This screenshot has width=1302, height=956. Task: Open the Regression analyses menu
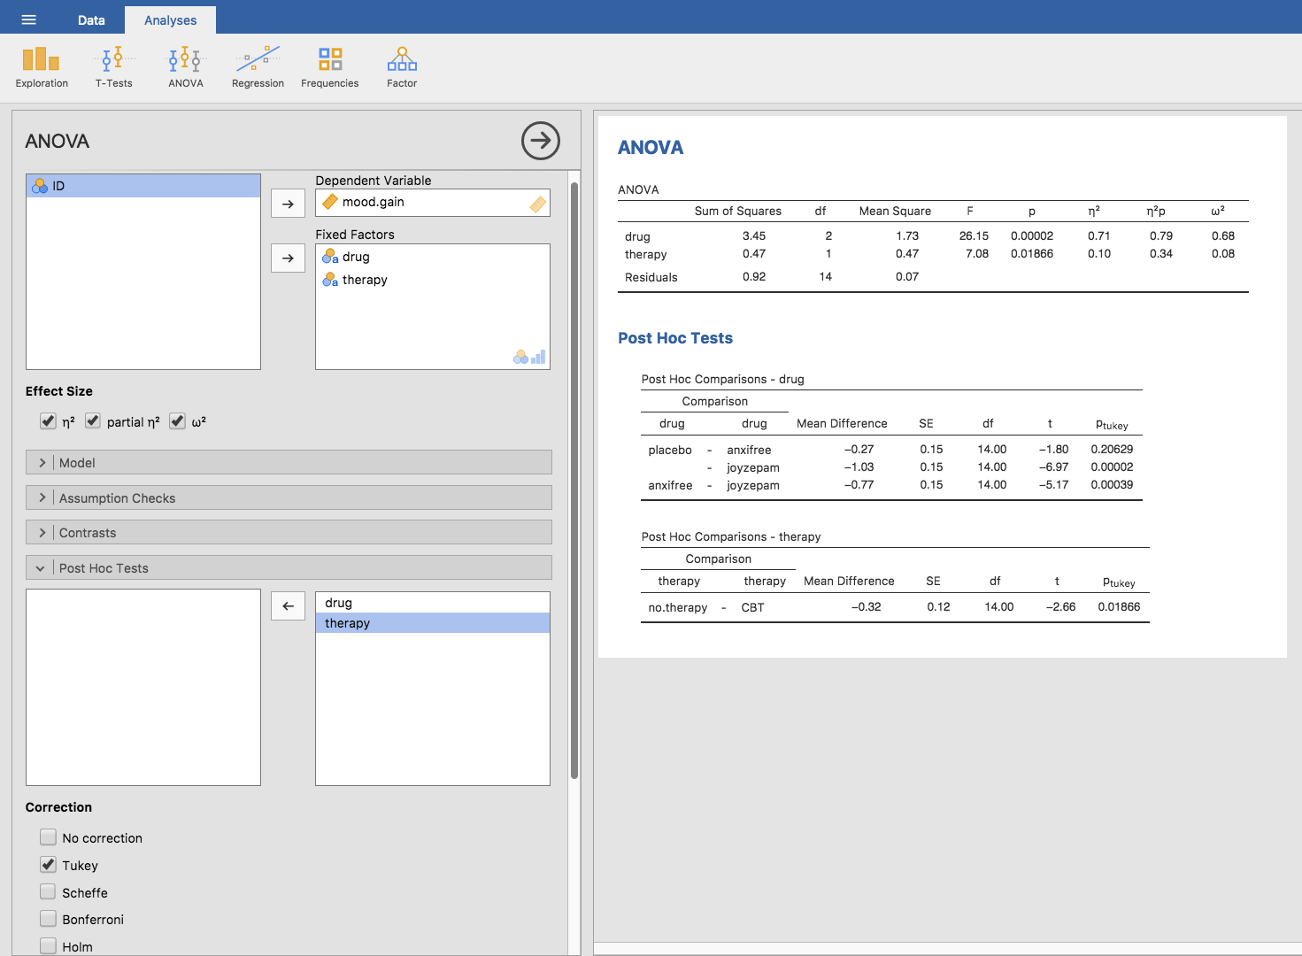tap(258, 68)
